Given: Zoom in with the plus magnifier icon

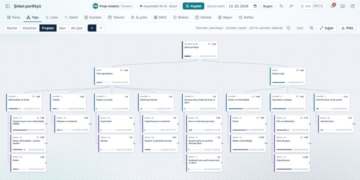Looking at the screenshot, I should 311,28.
